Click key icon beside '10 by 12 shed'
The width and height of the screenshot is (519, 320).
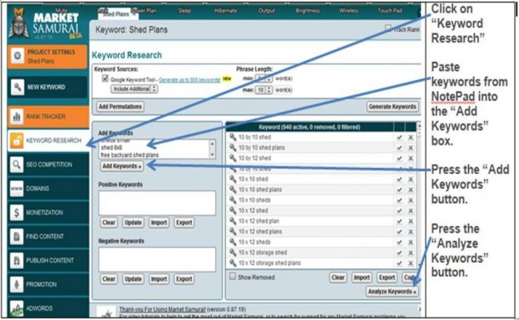click(x=233, y=158)
